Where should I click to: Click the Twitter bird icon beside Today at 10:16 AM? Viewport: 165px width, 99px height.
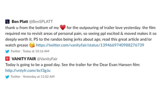point(7,51)
